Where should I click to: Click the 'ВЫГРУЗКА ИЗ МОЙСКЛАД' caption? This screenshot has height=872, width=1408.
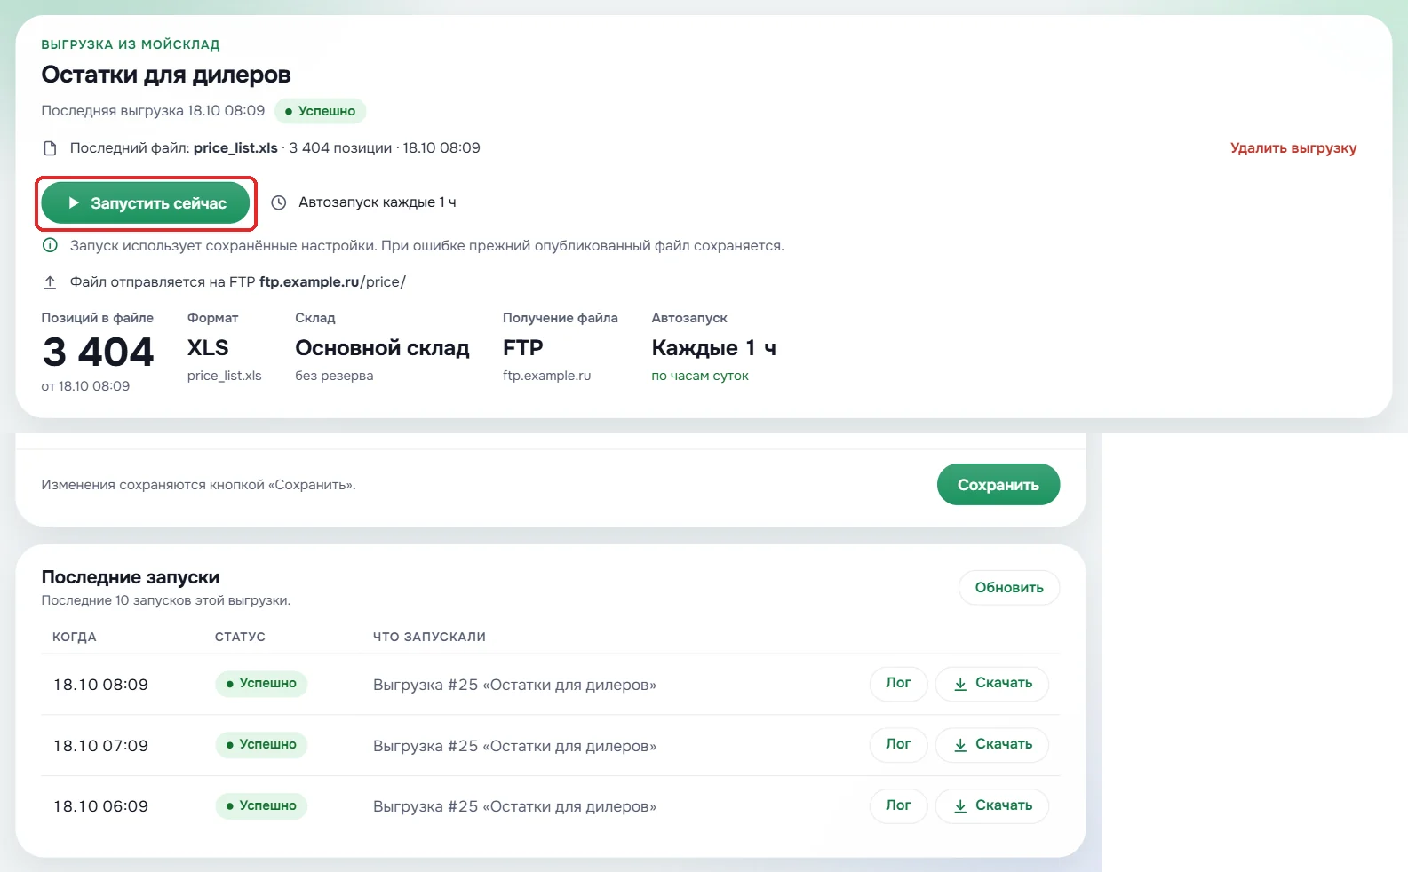coord(131,44)
